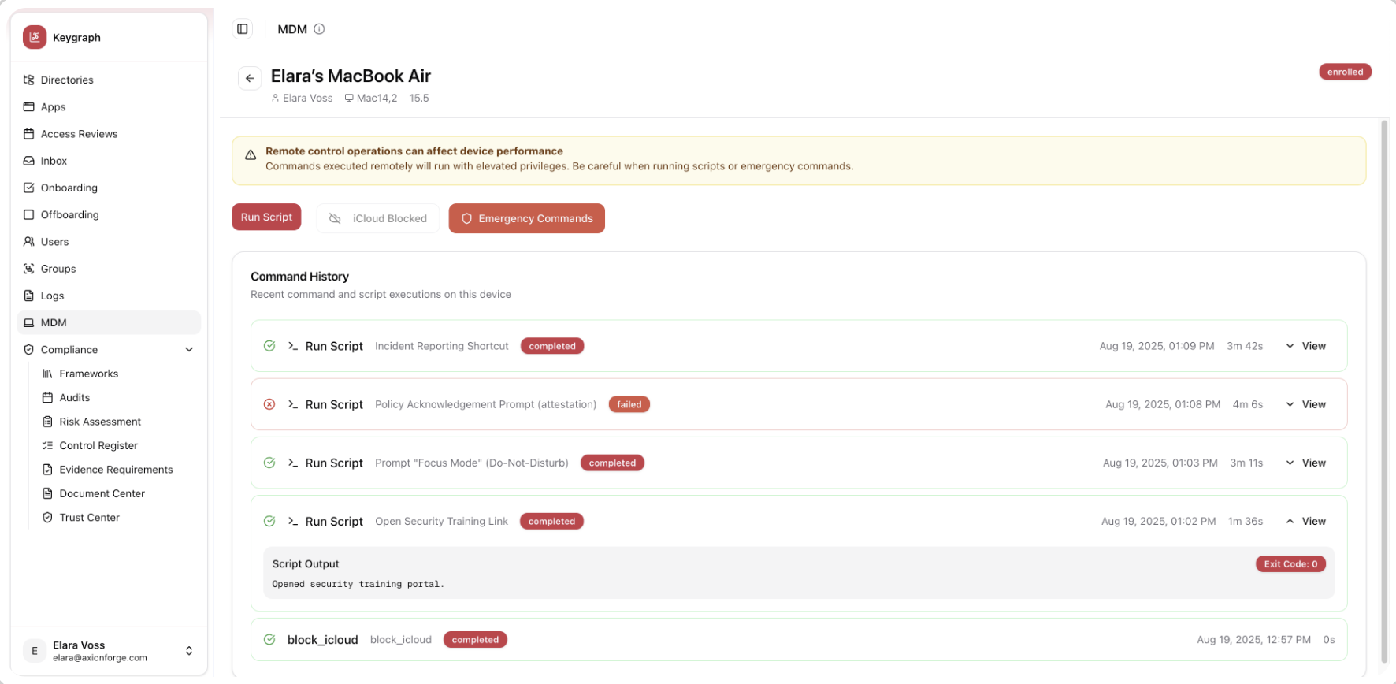
Task: Click the Control Register list icon
Action: pyautogui.click(x=47, y=445)
